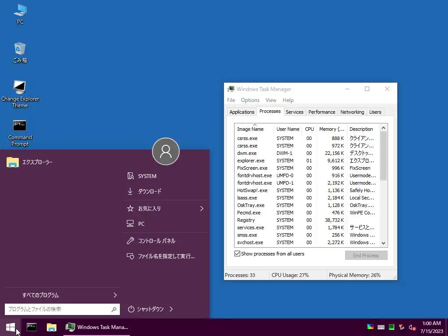
Task: Click the Windows Start button
Action: [10, 327]
